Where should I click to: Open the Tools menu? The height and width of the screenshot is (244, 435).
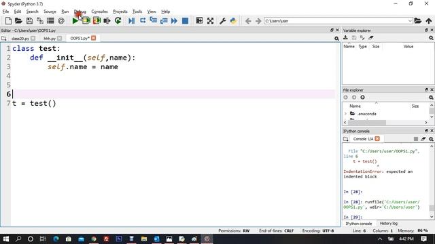pyautogui.click(x=137, y=12)
